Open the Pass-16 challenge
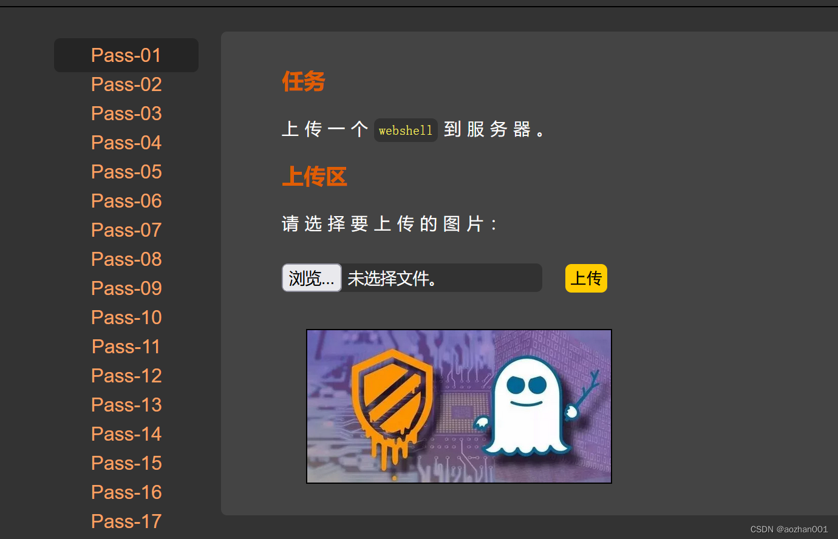The image size is (838, 539). coord(126,492)
